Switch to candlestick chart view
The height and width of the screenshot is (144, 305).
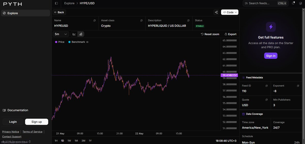point(81,34)
